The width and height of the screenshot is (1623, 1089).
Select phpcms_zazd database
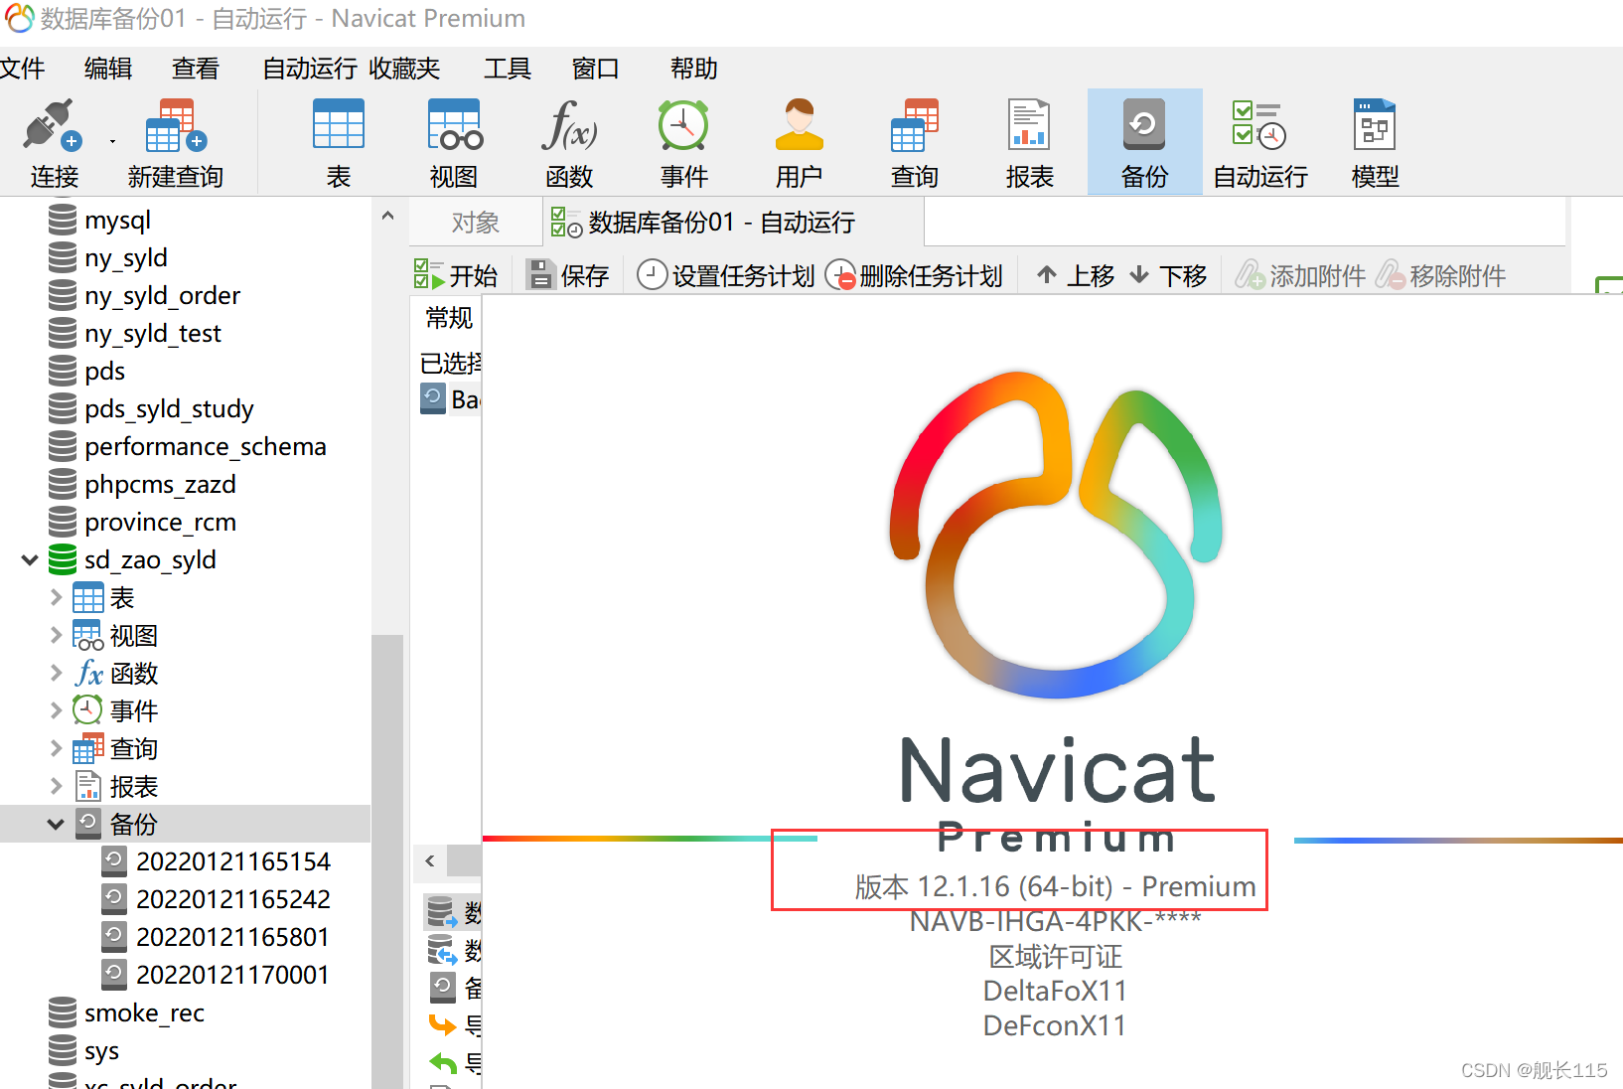(160, 484)
